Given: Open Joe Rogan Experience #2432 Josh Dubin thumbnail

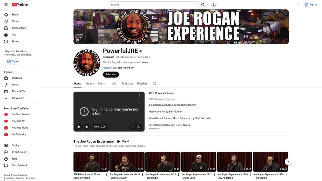Looking at the screenshot, I should point(163,162).
